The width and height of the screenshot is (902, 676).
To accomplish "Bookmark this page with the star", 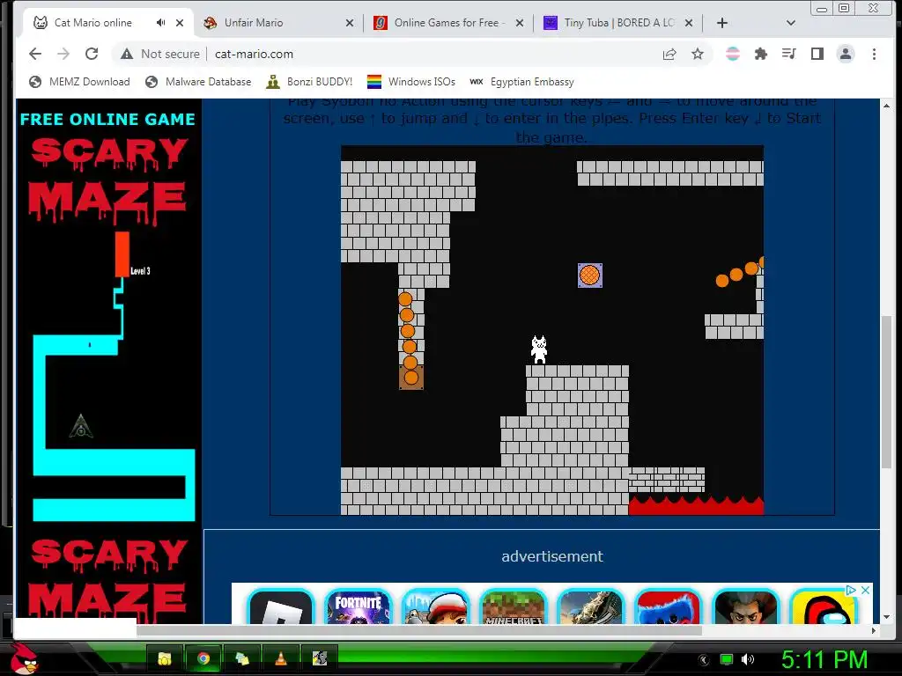I will point(698,54).
